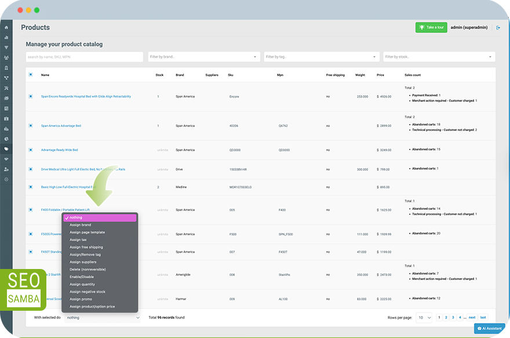Choose Assign tax option

pos(78,240)
